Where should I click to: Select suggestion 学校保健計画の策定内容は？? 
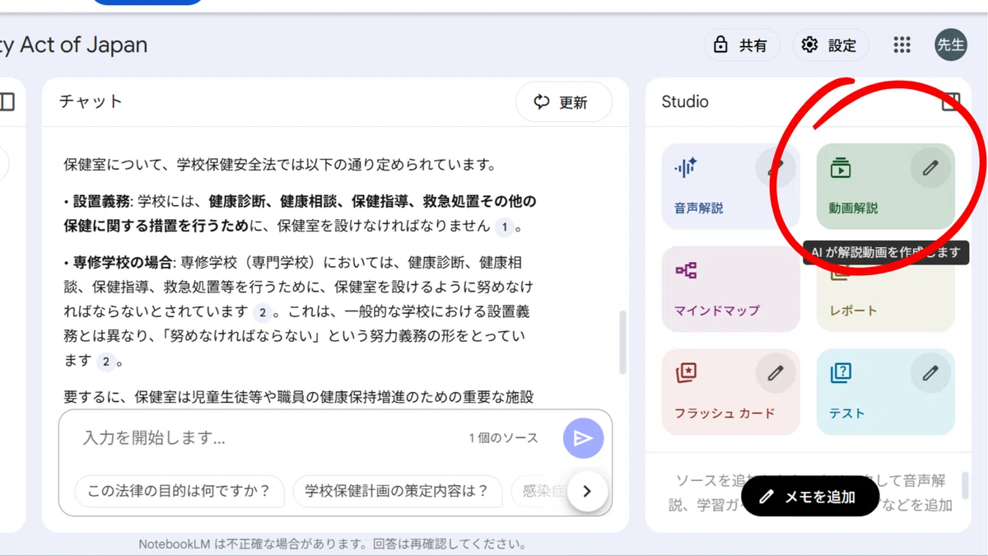click(x=397, y=491)
